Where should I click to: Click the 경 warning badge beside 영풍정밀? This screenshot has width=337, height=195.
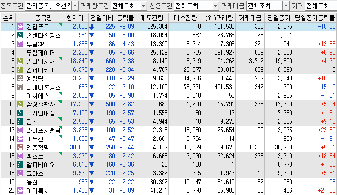(x=20, y=147)
